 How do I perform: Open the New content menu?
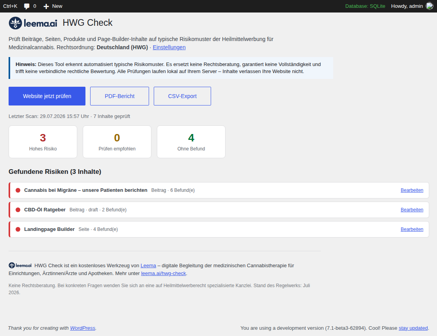[53, 6]
